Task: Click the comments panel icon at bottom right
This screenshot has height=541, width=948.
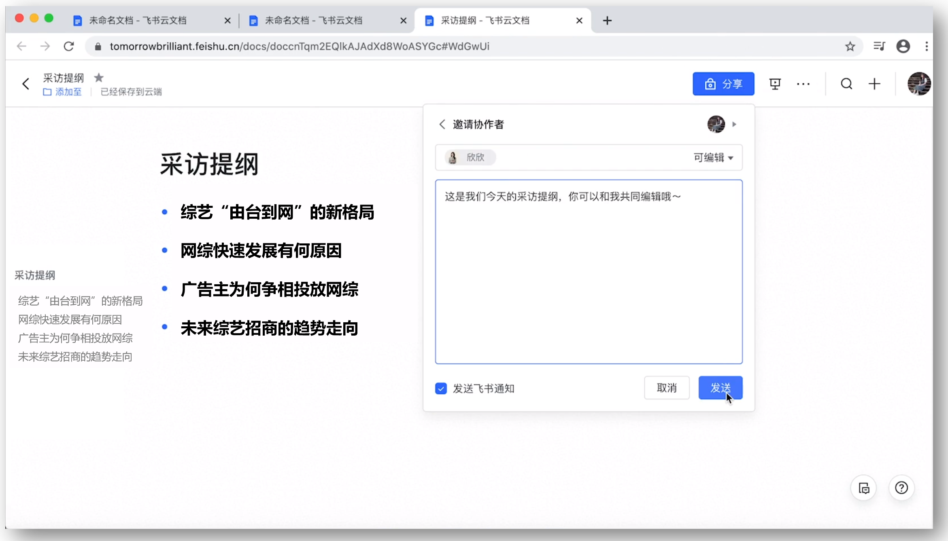Action: click(x=864, y=488)
